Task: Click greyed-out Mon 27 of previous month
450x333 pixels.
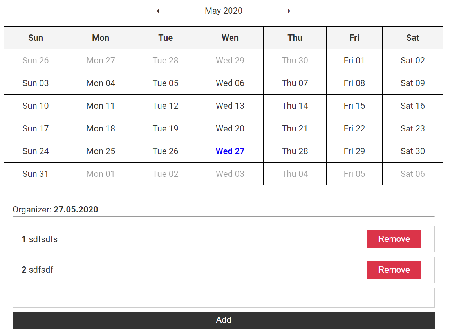Action: (x=101, y=61)
